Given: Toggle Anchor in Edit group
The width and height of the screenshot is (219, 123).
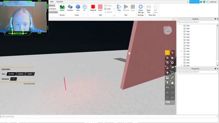Looking at the screenshot, I should pos(108,12).
